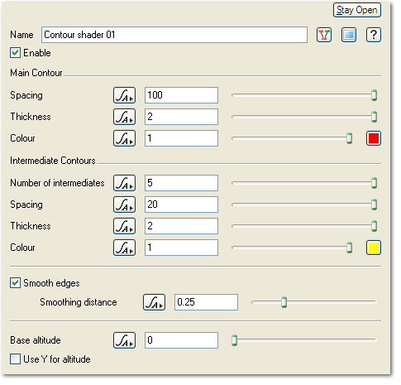This screenshot has height=385, width=401.
Task: Click the Name field containing Contour shader 01
Action: tap(174, 35)
